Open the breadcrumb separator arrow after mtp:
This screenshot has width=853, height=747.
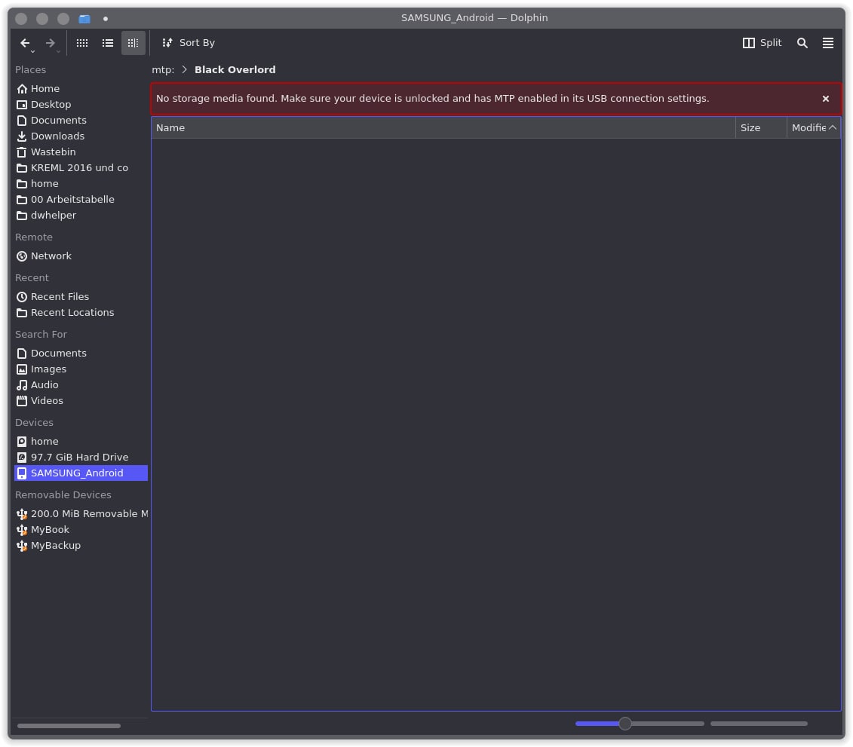click(x=185, y=69)
